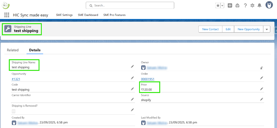Click the HIC Sync made easy app name
This screenshot has height=128, width=277.
click(x=31, y=15)
